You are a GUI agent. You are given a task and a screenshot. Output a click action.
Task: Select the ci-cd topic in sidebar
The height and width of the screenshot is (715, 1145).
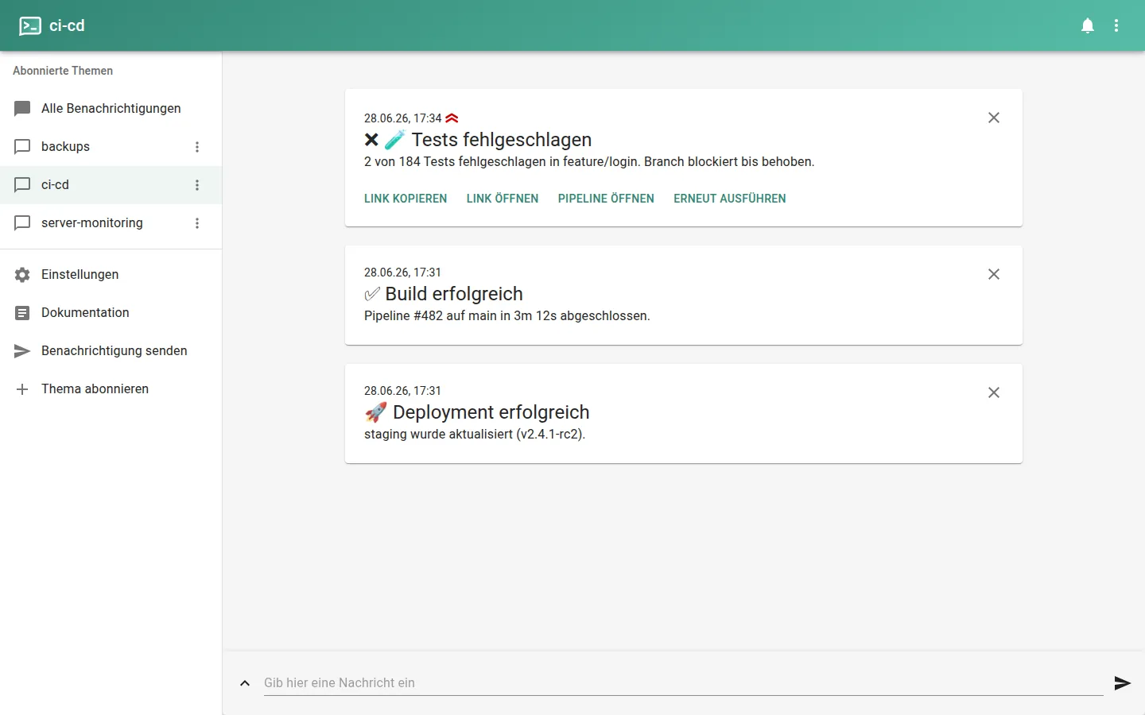click(111, 185)
